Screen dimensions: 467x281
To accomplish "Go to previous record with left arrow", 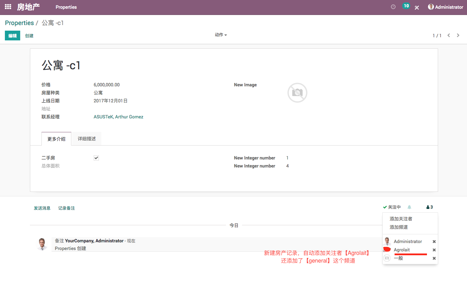I will (x=449, y=36).
